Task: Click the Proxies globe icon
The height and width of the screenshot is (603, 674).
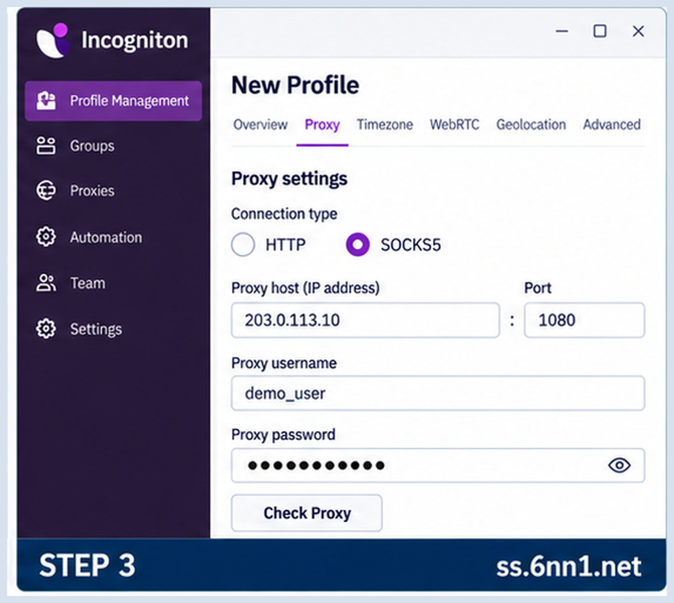Action: (x=46, y=191)
